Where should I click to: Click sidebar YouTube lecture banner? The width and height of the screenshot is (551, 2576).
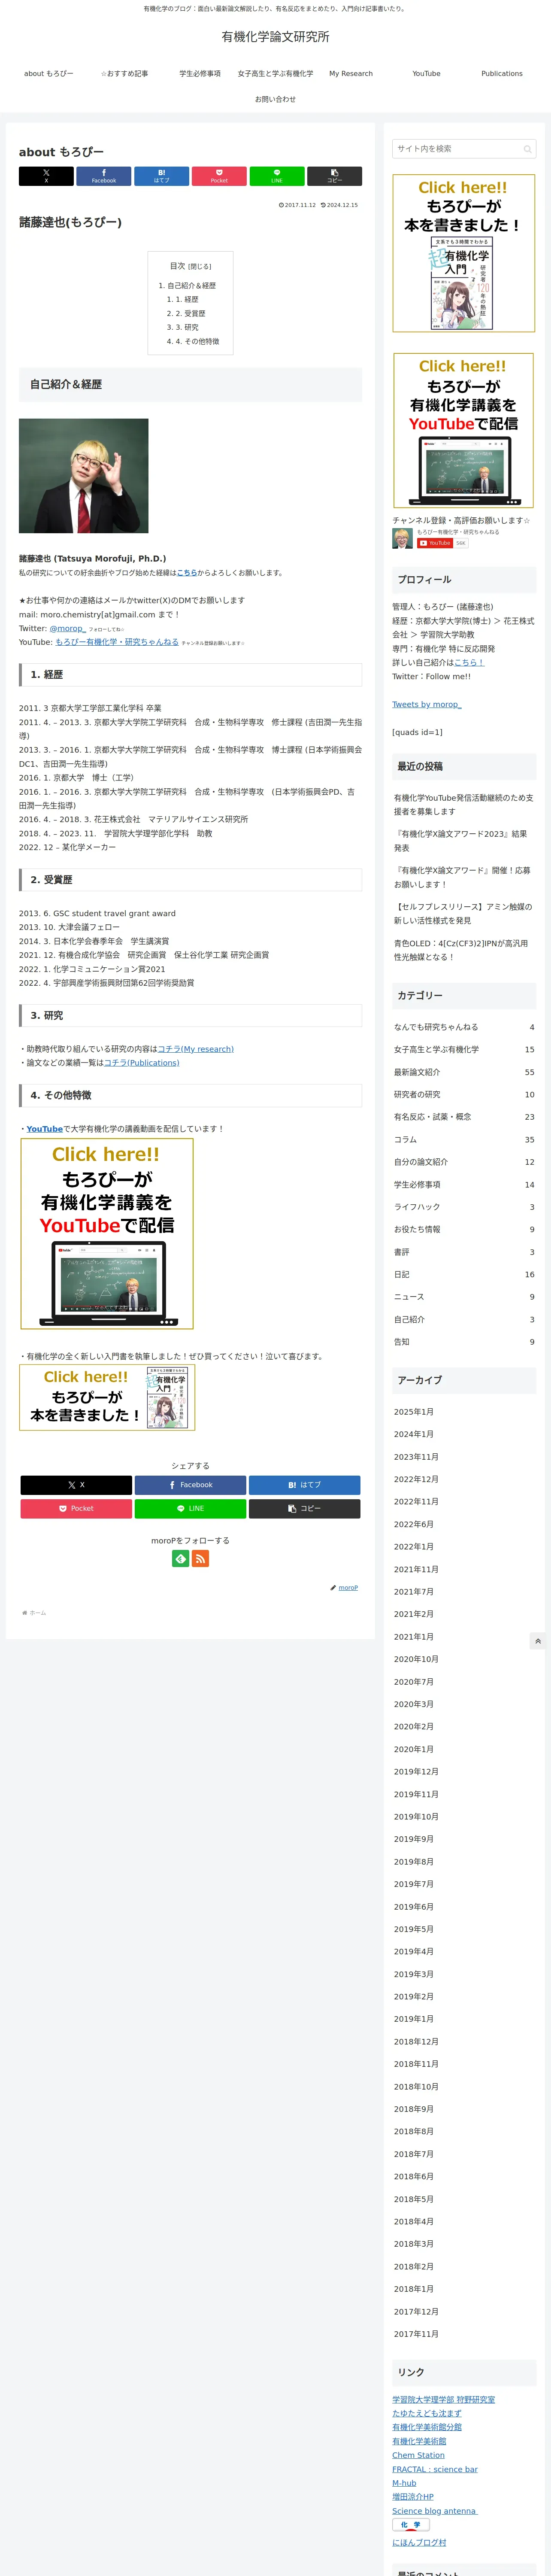point(463,430)
